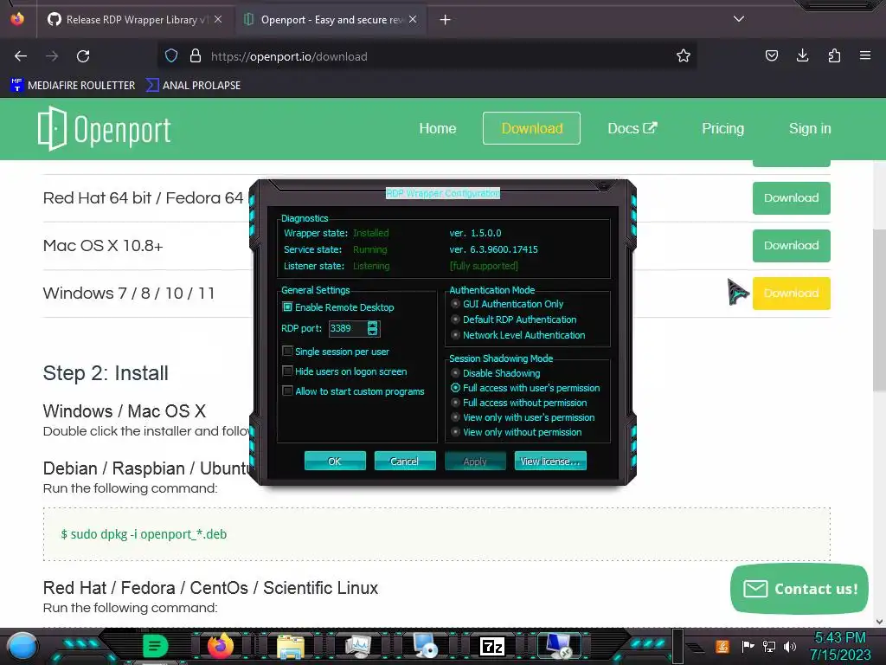Open the Pocket save icon
Screen dimensions: 886x665
[x=771, y=56]
